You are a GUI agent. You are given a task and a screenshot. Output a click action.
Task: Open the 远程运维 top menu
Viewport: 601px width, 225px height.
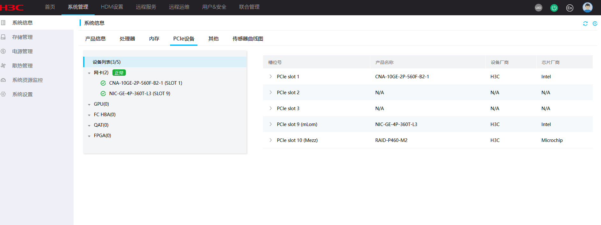pyautogui.click(x=179, y=7)
